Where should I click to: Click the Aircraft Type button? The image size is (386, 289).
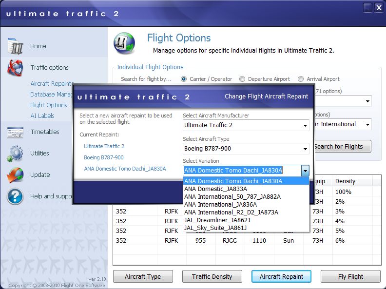143,276
